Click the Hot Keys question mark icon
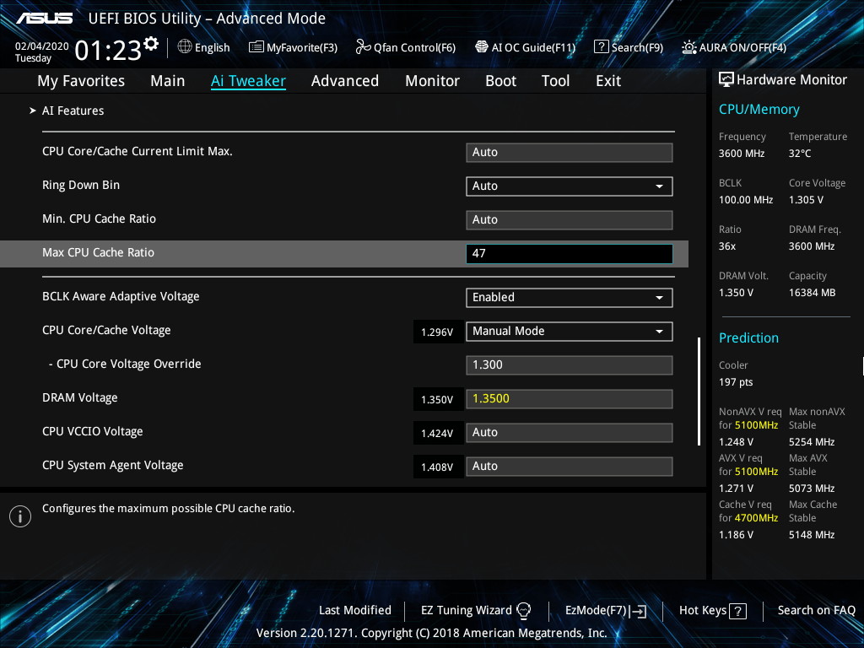 (737, 611)
